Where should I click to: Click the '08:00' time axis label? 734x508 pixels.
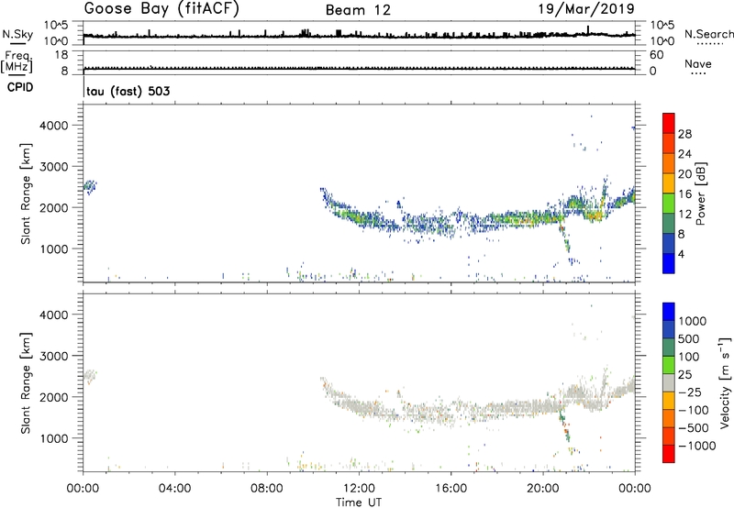tap(267, 489)
